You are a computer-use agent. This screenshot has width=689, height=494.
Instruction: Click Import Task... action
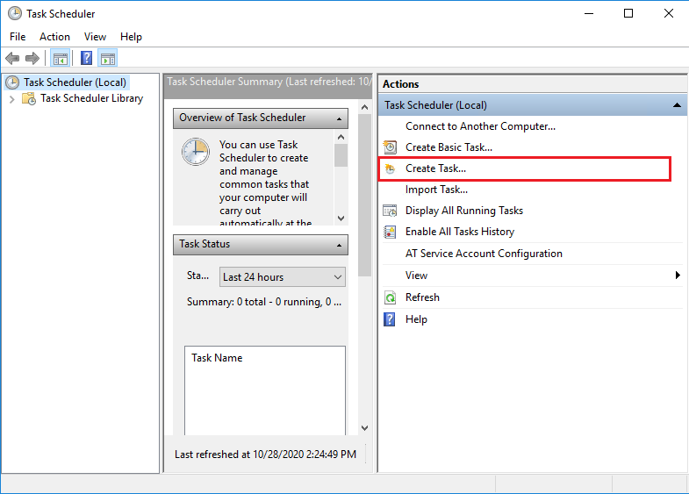click(x=436, y=190)
